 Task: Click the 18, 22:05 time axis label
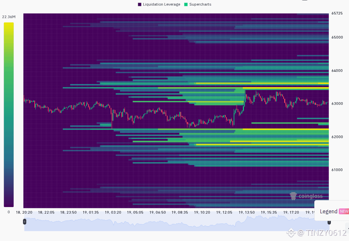pyautogui.click(x=46, y=212)
